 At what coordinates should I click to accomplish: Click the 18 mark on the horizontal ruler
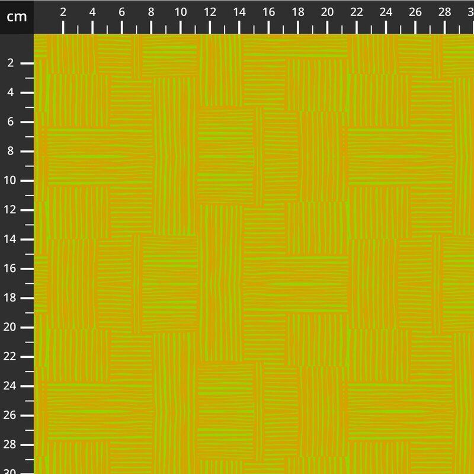(x=298, y=13)
